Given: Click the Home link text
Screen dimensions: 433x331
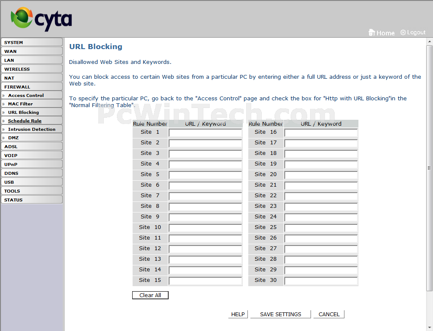Looking at the screenshot, I should (x=386, y=33).
